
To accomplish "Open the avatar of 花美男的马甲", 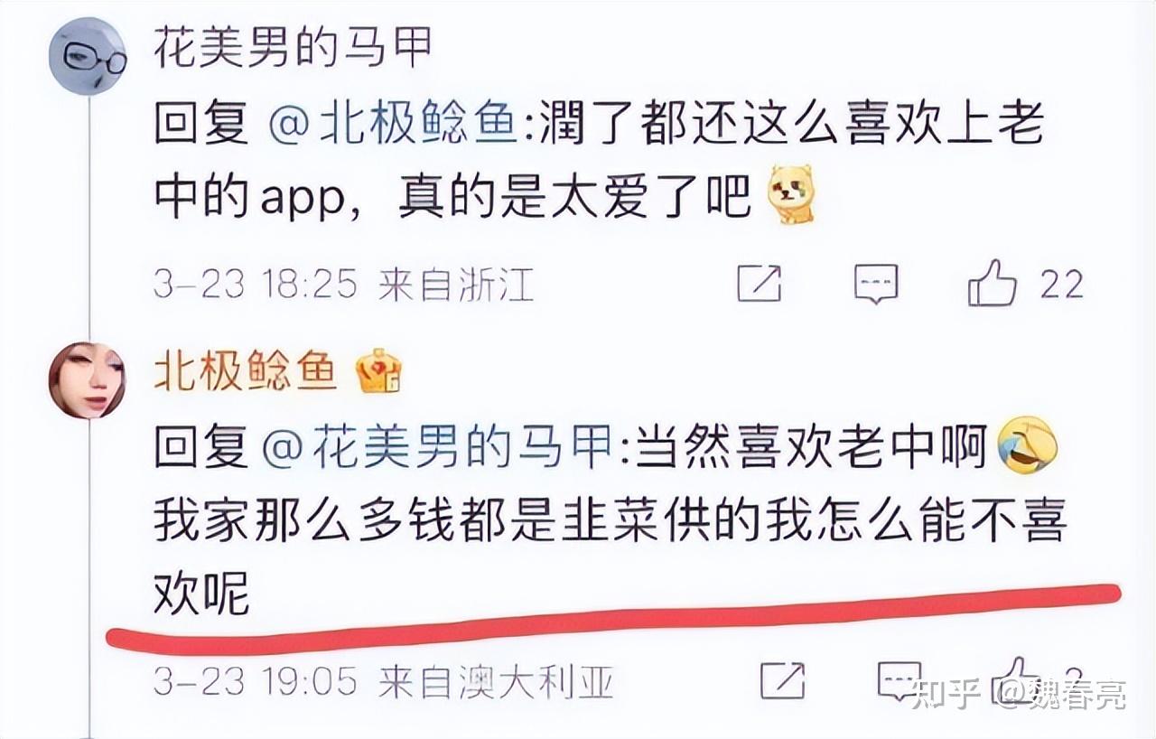I will point(88,56).
